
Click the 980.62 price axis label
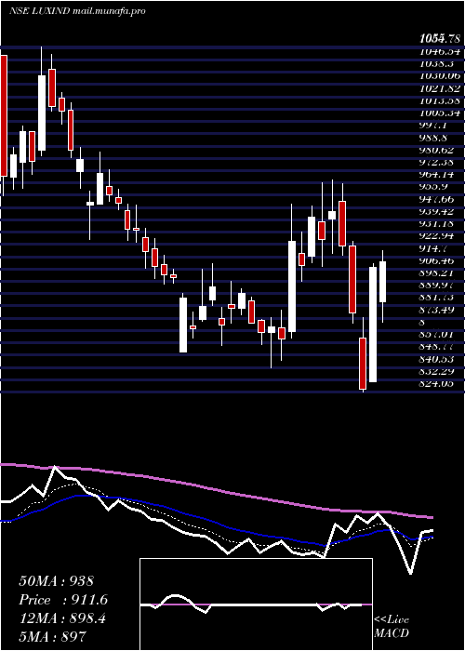(437, 150)
